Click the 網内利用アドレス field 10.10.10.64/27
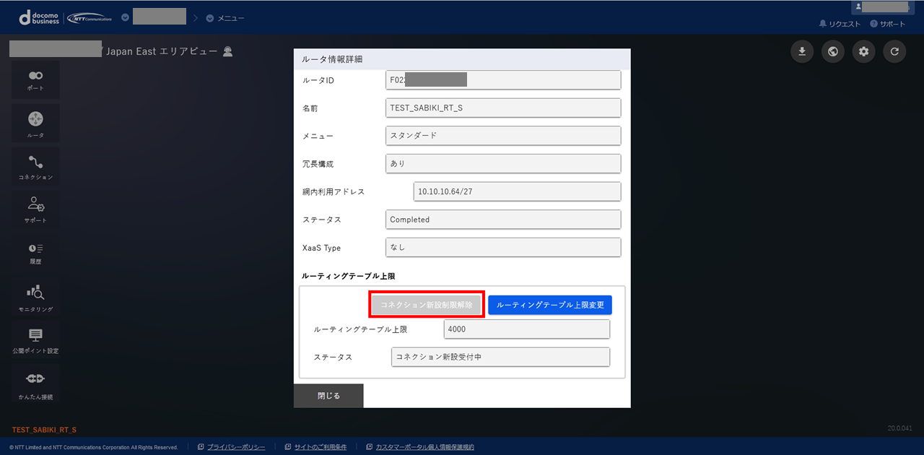Screen dimensions: 924x455 (x=518, y=191)
